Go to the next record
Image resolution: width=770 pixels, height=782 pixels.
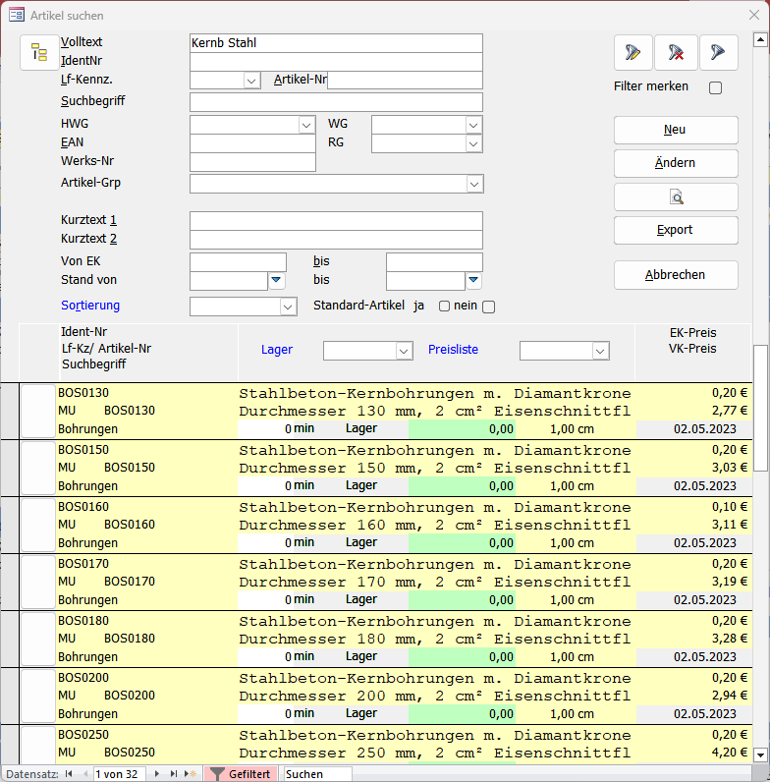pyautogui.click(x=158, y=774)
